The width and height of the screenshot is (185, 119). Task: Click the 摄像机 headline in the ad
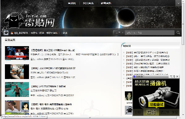(x=158, y=83)
